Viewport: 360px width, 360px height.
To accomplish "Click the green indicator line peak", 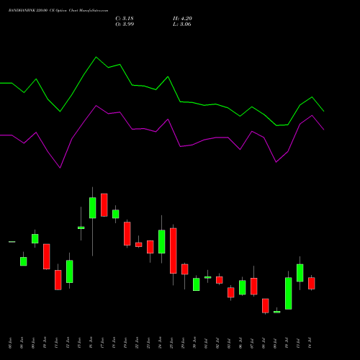I will pyautogui.click(x=96, y=57).
